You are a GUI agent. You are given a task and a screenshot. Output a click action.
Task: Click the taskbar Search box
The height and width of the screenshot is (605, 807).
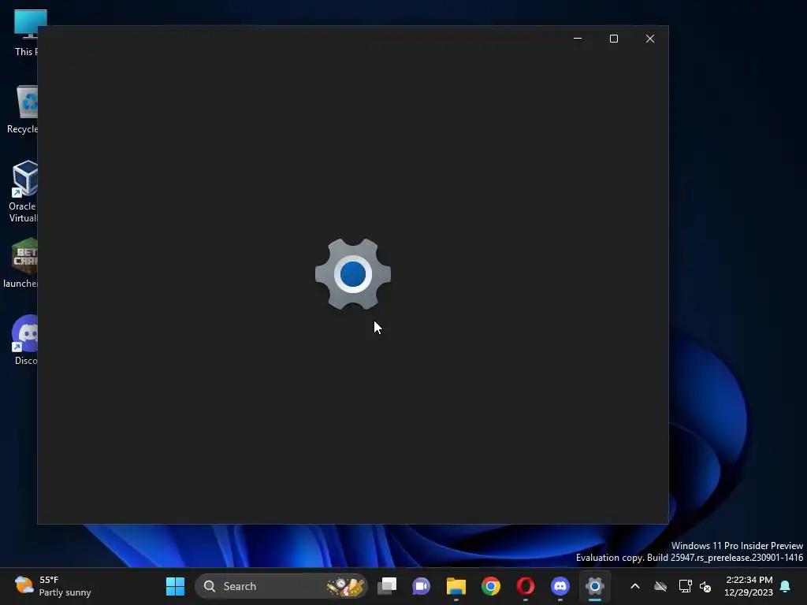(281, 586)
